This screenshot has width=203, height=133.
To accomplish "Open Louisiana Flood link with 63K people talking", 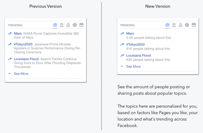I will pos(138,55).
